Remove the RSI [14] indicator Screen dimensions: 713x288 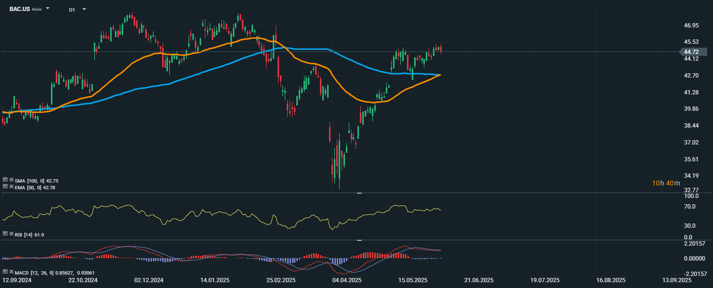click(x=12, y=234)
